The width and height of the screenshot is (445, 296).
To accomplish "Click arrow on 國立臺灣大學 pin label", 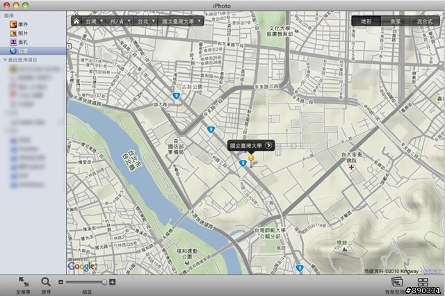I will pos(268,145).
